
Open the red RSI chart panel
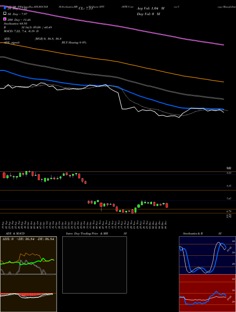207,293
